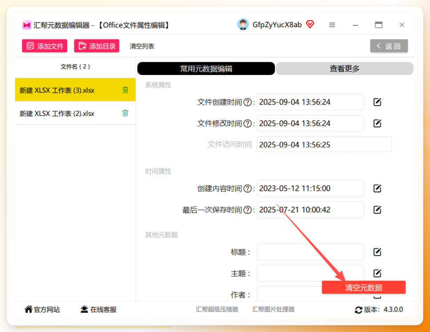
Task: Open the hamburger menu in title bar
Action: (x=332, y=25)
